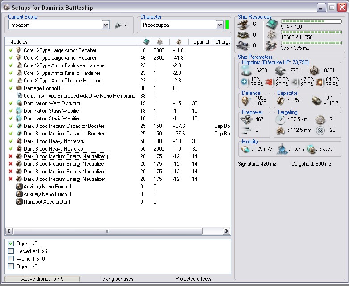This screenshot has width=349, height=286.
Task: Toggle Damage Control II active checkmark
Action: pyautogui.click(x=11, y=88)
